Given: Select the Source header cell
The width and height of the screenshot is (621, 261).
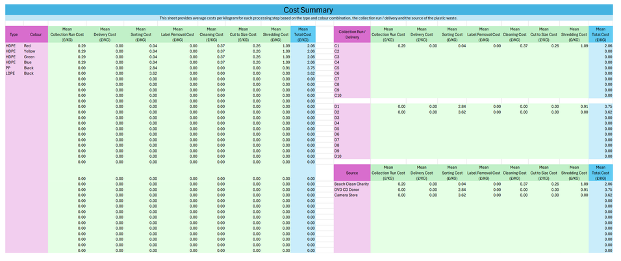Looking at the screenshot, I should tap(352, 173).
